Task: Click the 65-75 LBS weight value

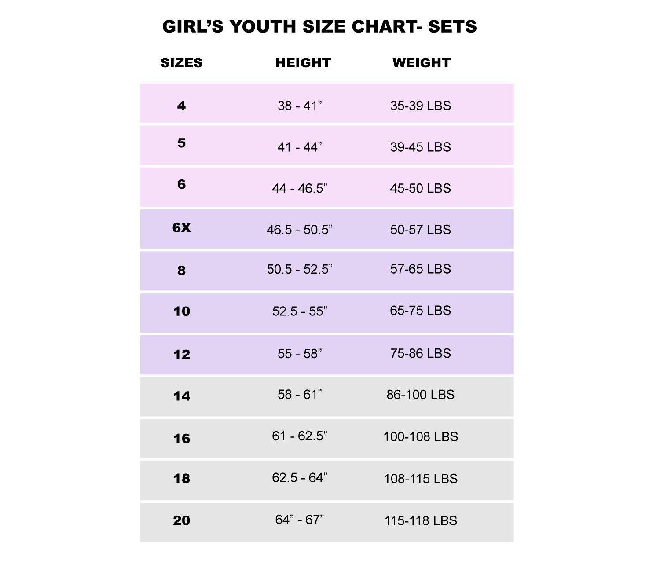Action: pos(420,311)
